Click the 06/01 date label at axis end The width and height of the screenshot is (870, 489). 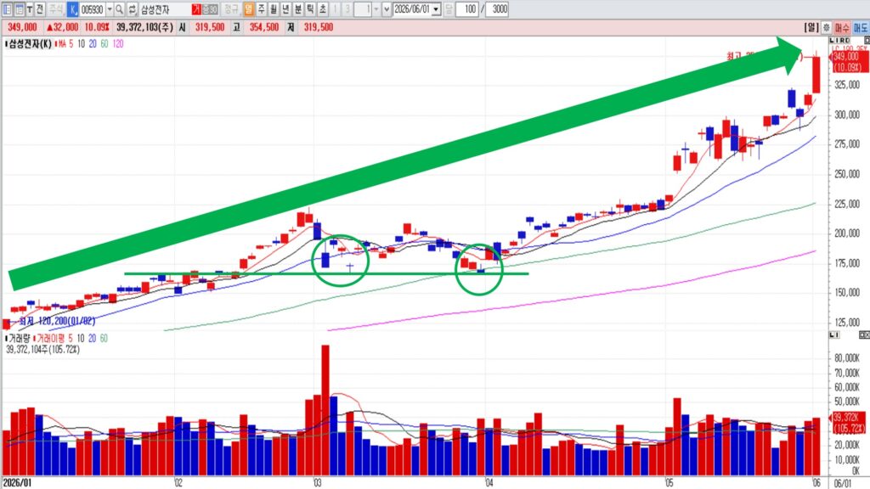click(843, 483)
